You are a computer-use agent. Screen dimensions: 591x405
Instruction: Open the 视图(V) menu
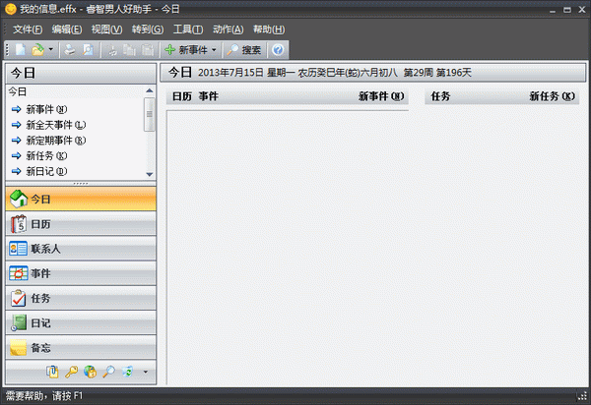(106, 29)
